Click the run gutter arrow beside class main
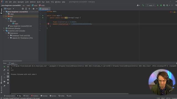Viewport: 177px width, 99px height. click(x=43, y=16)
